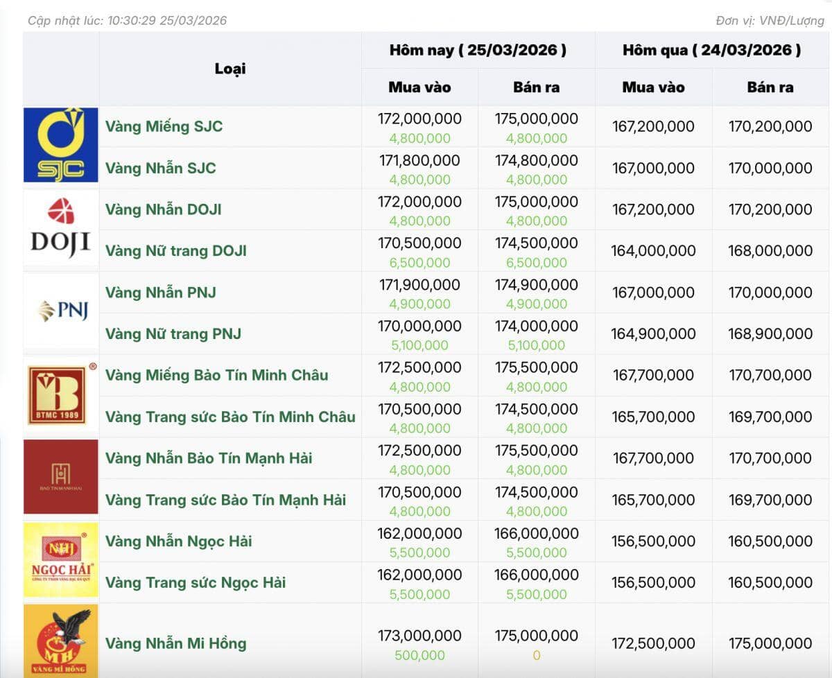
Task: Open the Vàng Nhẫn Bảo Tín Mạnh Hải link
Action: pos(209,458)
